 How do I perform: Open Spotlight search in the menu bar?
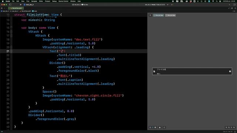coord(217,1)
